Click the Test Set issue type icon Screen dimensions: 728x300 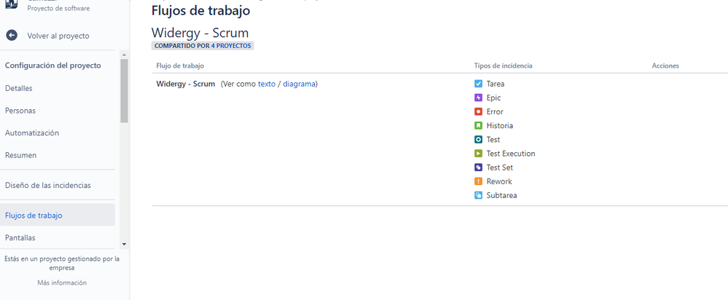(x=478, y=167)
